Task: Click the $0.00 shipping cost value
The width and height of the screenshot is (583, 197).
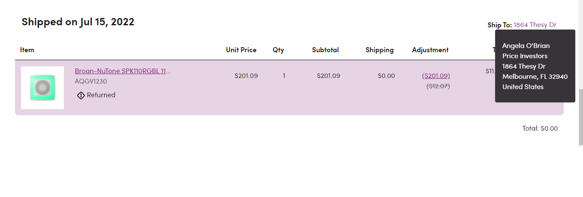Action: [386, 76]
